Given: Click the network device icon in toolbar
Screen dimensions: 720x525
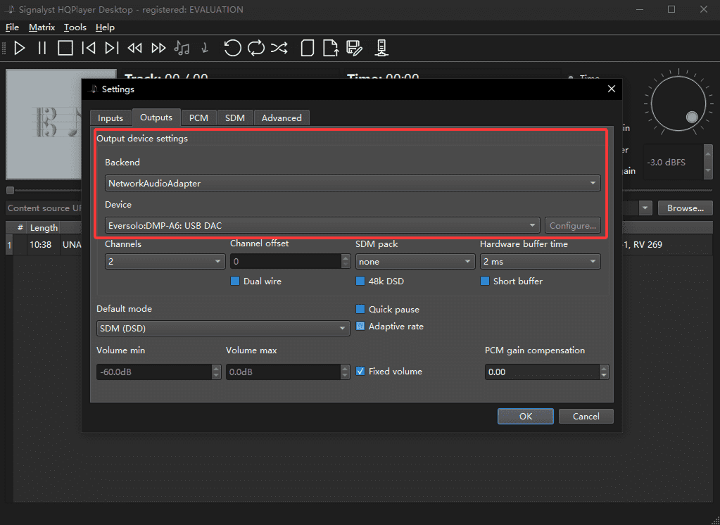Looking at the screenshot, I should tap(381, 48).
